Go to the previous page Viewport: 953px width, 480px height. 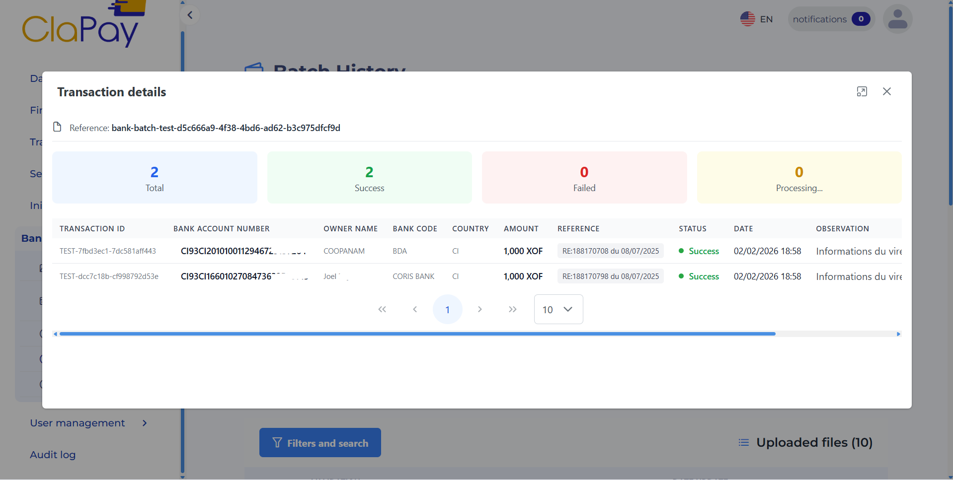coord(415,309)
